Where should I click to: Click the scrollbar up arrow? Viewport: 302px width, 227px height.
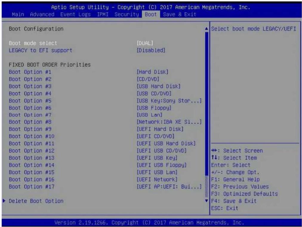click(x=207, y=29)
